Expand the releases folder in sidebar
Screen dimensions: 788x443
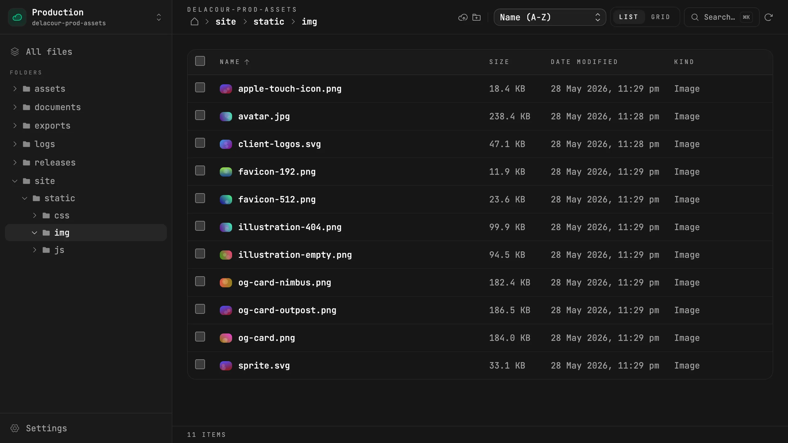86,162
